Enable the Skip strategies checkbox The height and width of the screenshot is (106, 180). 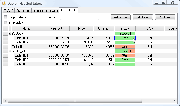click(6, 17)
